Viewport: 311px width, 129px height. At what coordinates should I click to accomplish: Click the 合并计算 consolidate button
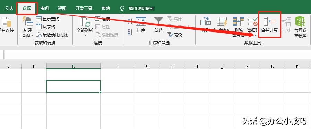coord(269,25)
